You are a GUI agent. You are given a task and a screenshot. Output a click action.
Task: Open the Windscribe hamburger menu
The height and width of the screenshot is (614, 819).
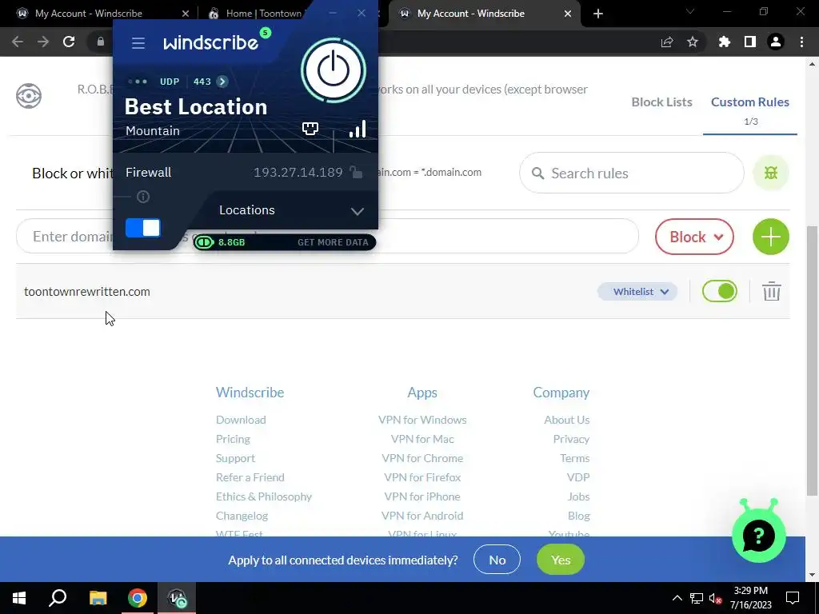138,43
